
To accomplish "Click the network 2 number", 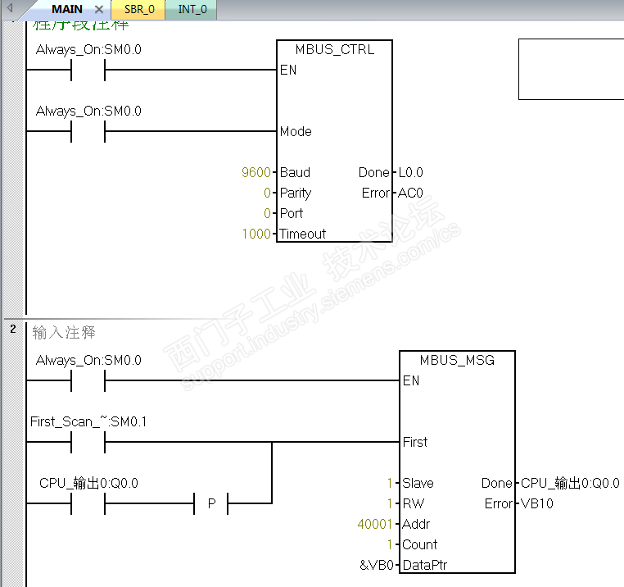I will pyautogui.click(x=13, y=329).
